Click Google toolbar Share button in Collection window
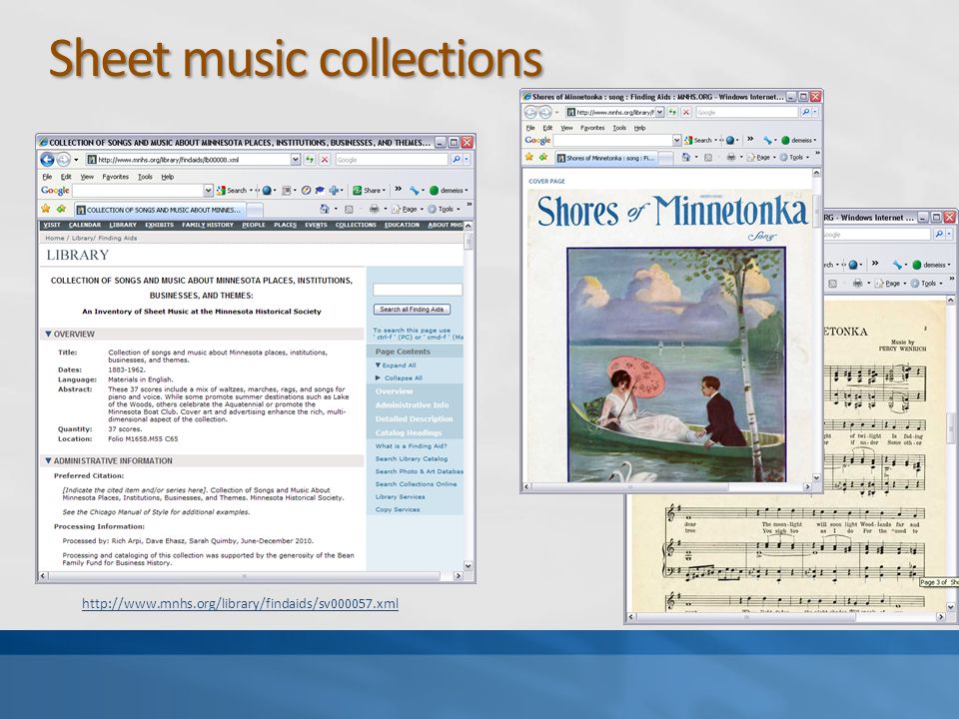Image resolution: width=959 pixels, height=719 pixels. click(367, 190)
